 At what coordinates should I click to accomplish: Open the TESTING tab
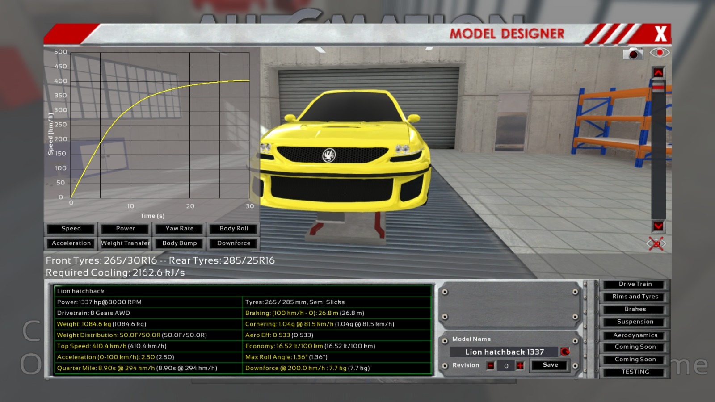click(635, 372)
